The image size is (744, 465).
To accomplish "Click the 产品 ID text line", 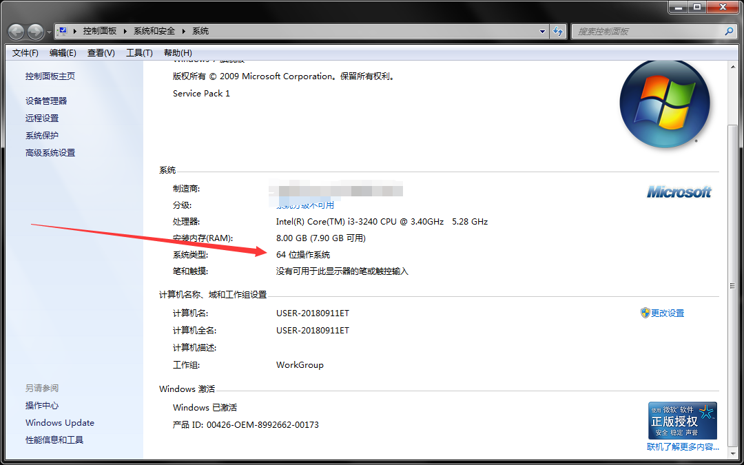I will pyautogui.click(x=246, y=424).
